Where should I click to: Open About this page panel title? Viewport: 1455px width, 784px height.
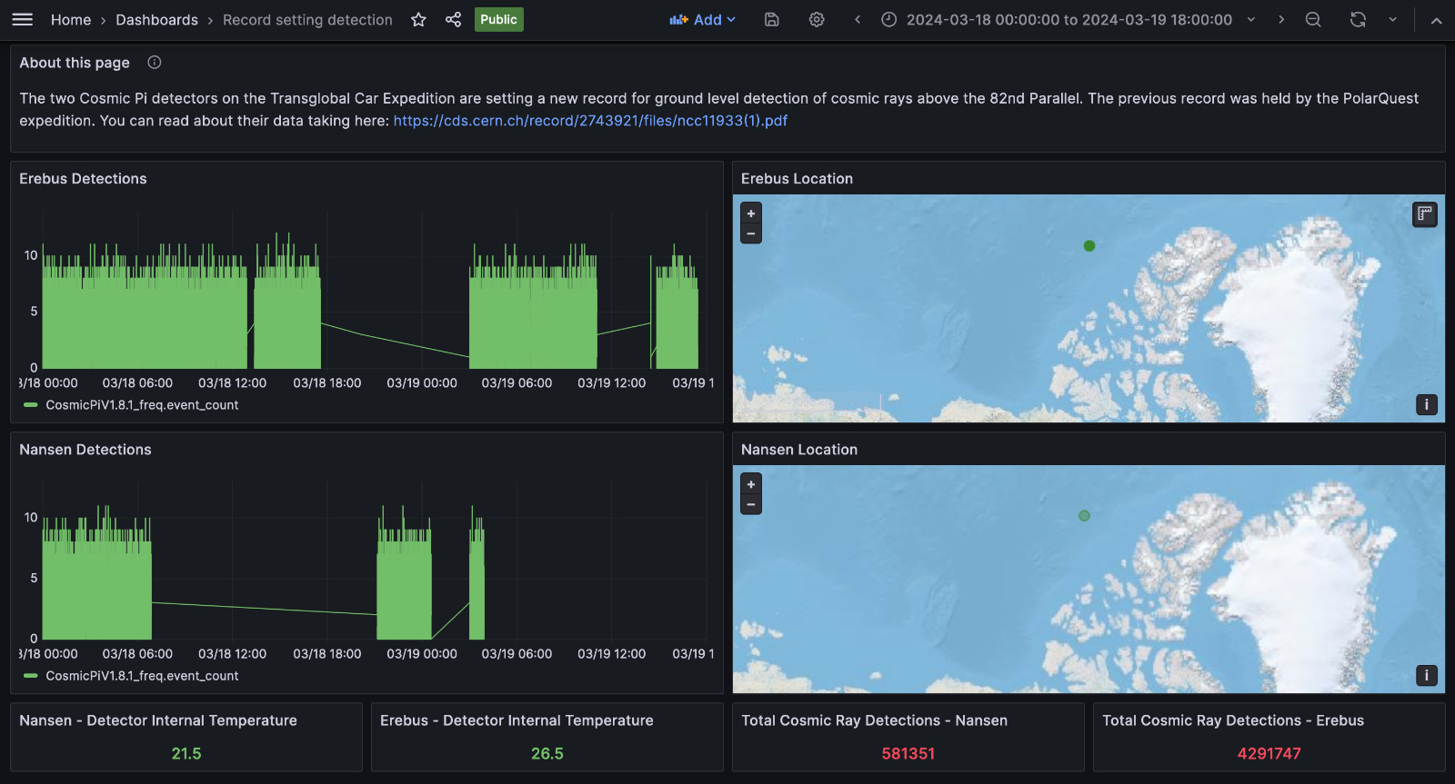click(75, 63)
